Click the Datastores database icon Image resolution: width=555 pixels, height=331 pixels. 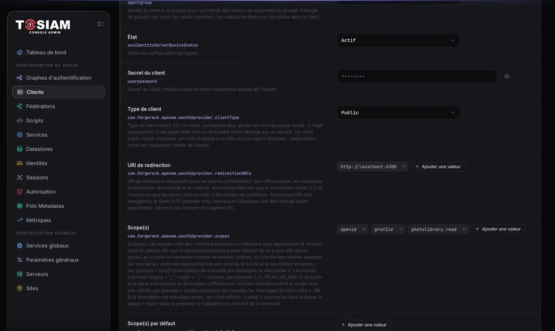(x=20, y=149)
